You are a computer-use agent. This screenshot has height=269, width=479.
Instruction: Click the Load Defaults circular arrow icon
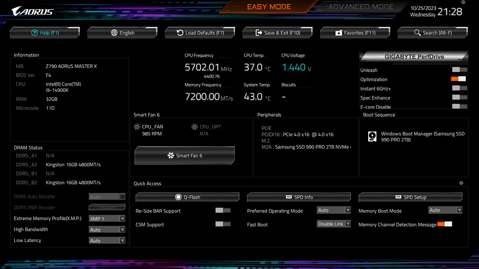pyautogui.click(x=180, y=33)
